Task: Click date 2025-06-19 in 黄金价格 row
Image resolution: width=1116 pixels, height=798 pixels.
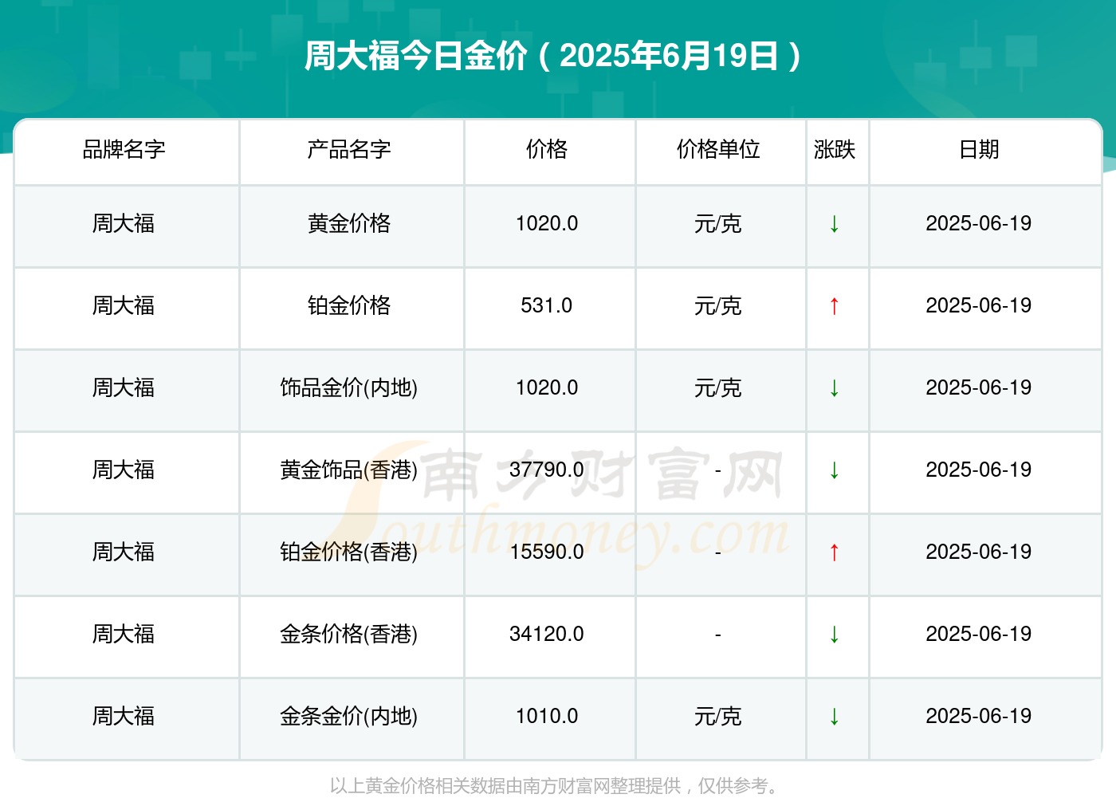Action: pos(979,223)
